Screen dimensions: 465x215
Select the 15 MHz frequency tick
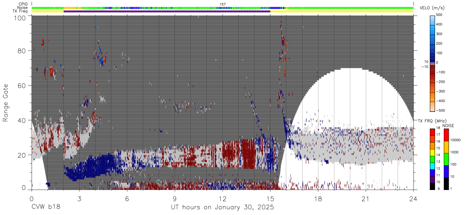pyautogui.click(x=438, y=149)
